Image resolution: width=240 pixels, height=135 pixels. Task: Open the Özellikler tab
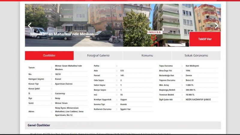[49, 55]
